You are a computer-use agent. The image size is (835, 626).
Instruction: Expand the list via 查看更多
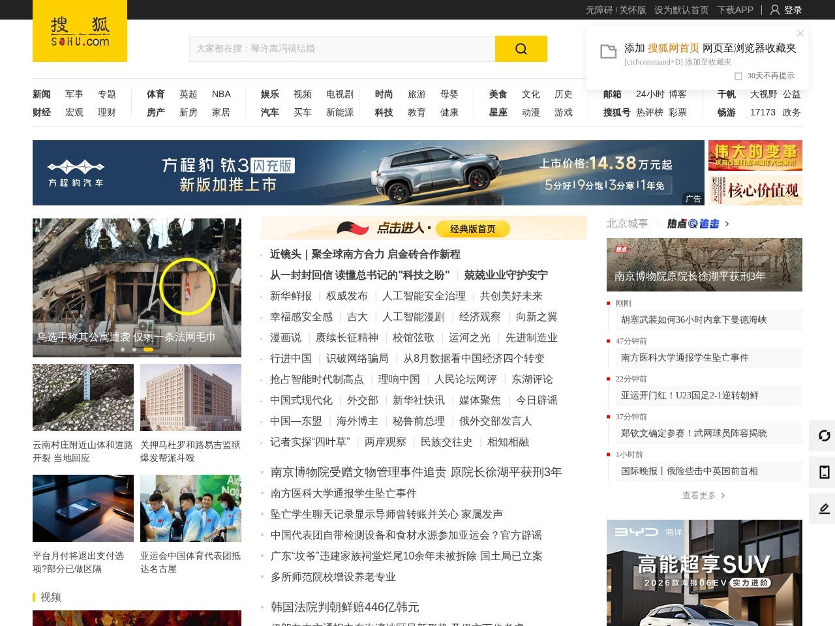coord(704,496)
